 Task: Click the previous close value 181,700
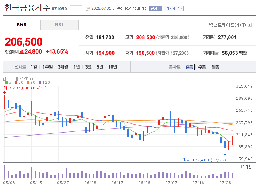[105, 37]
